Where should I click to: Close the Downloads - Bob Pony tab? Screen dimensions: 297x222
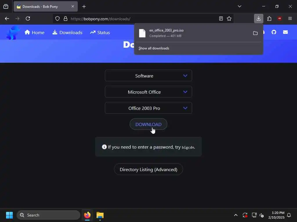[x=73, y=6]
